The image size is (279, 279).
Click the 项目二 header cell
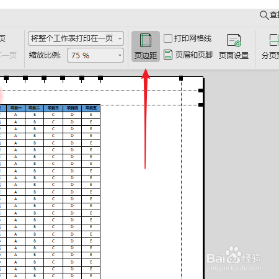point(34,108)
